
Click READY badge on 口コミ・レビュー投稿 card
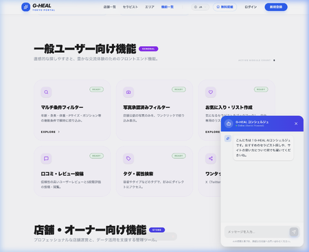(97, 156)
